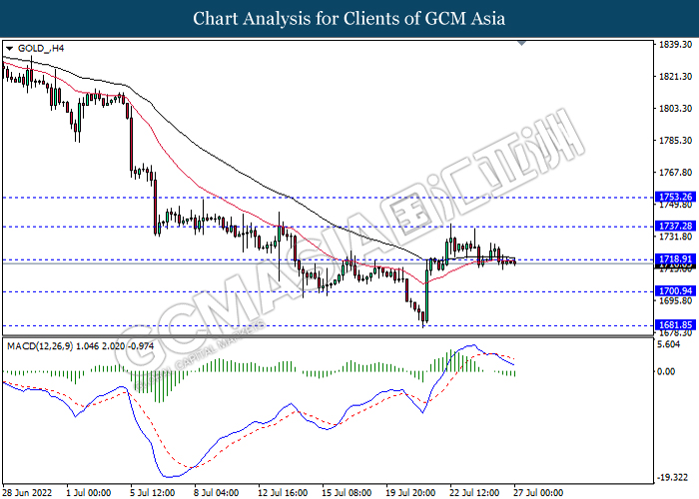
Task: Click the 1 Jul 00:00 time label
Action: [88, 493]
